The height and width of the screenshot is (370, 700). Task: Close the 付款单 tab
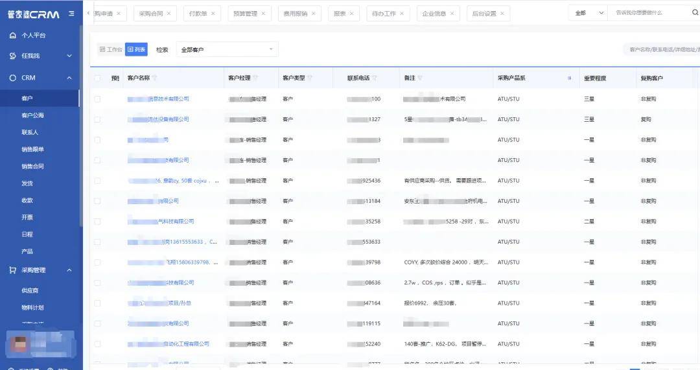[214, 14]
